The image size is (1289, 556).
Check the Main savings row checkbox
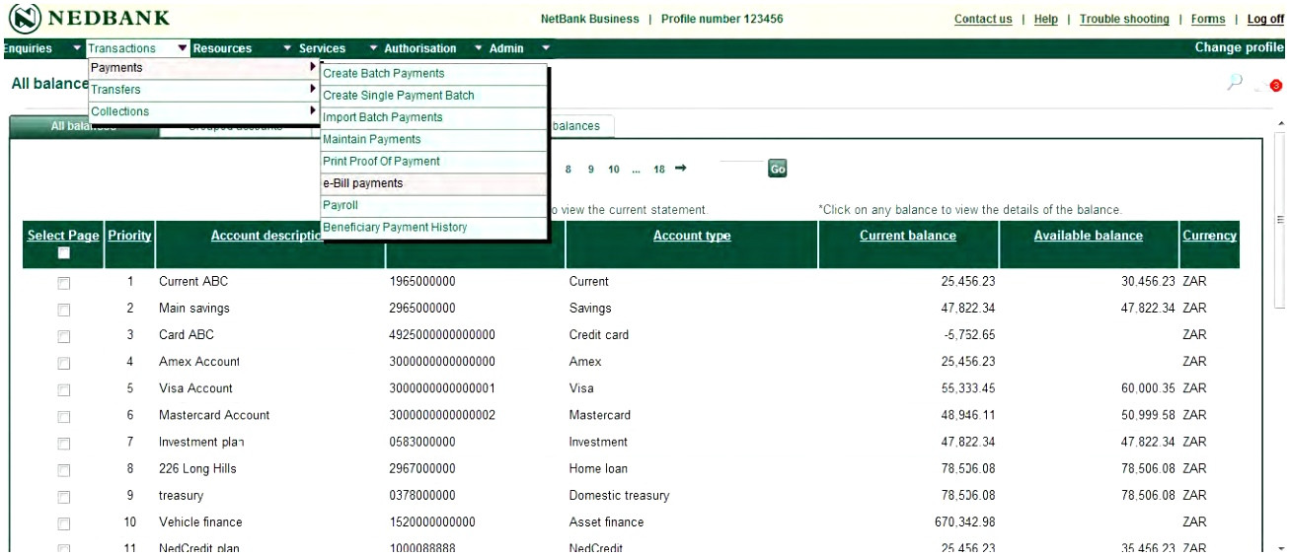pyautogui.click(x=64, y=310)
